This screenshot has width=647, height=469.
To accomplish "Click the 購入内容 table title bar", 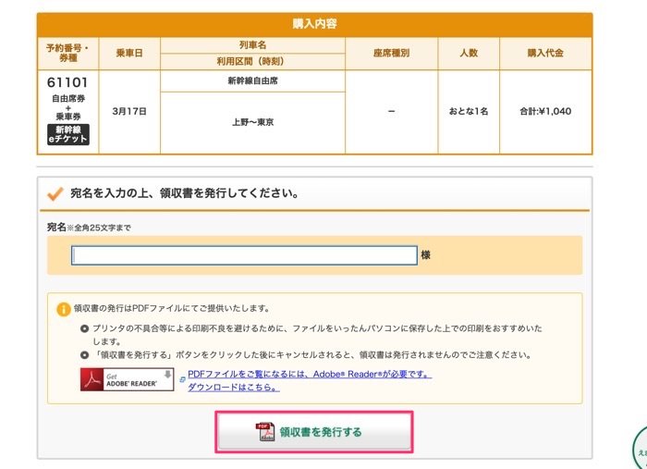I will point(315,24).
